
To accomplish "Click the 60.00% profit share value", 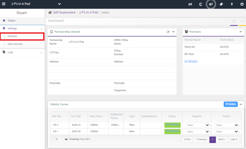I will 224,47.
